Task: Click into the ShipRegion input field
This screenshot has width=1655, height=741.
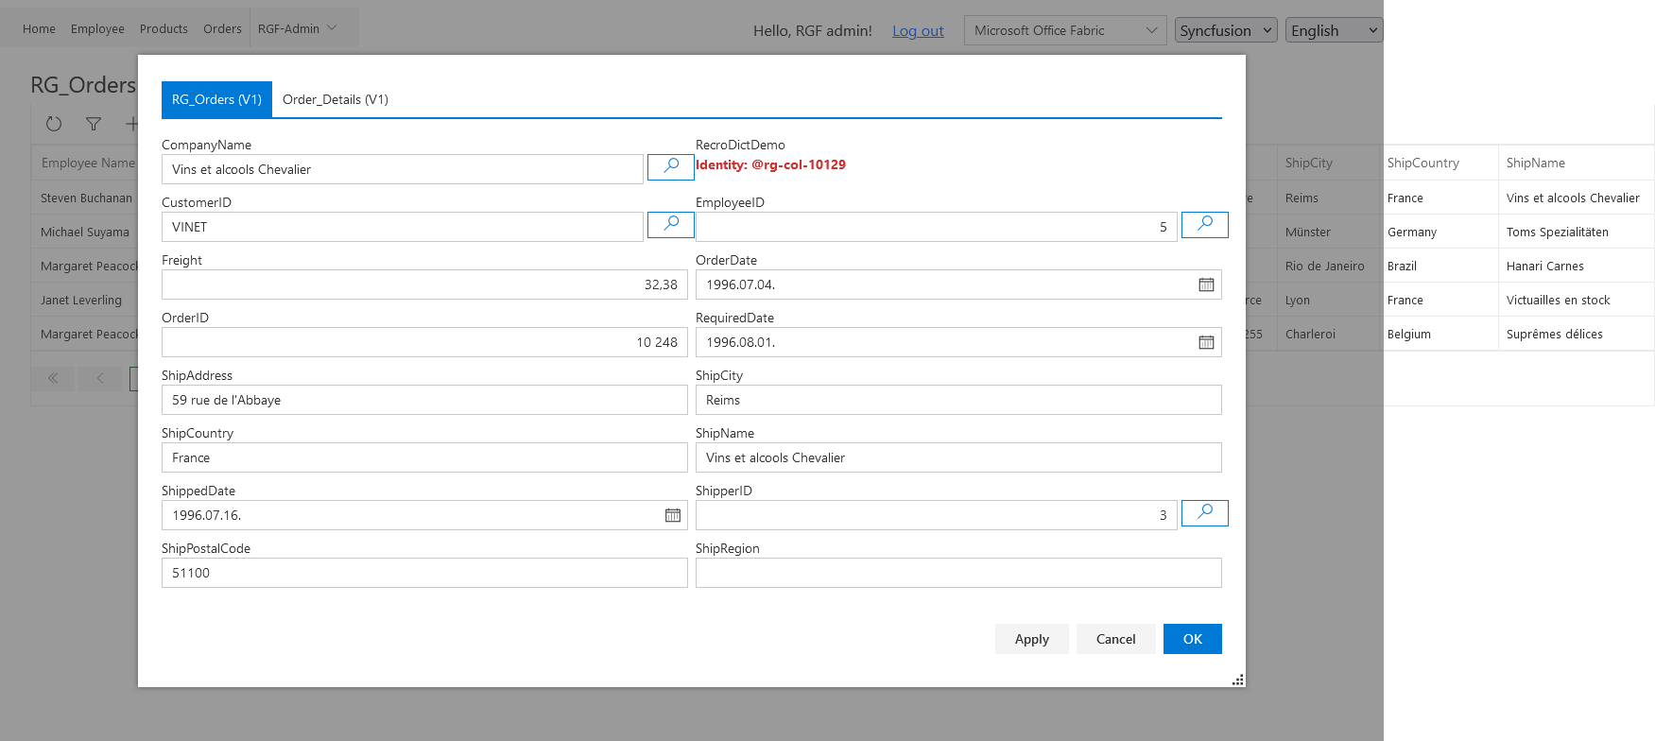Action: point(957,573)
